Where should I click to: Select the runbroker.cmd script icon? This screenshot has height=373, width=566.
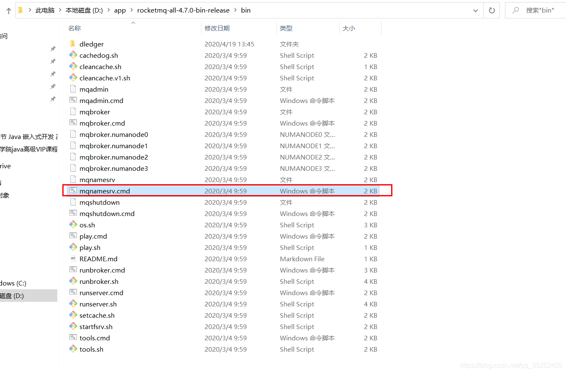coord(73,270)
